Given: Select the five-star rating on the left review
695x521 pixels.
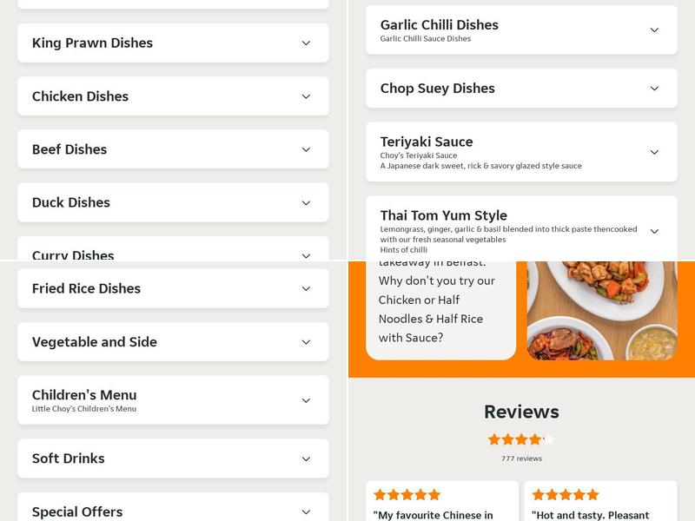Looking at the screenshot, I should coord(406,495).
